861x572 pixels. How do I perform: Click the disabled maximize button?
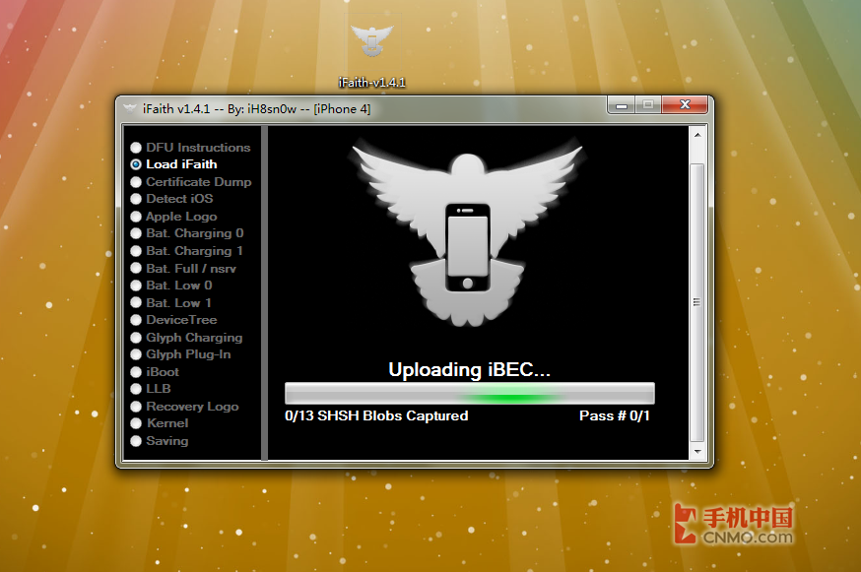pos(648,104)
